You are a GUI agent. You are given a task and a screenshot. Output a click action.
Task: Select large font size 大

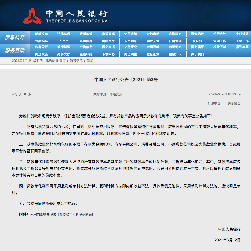coord(21,94)
